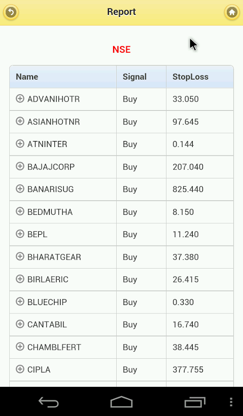Select the Name column header
Viewport: 243px width, 416px height.
point(63,77)
